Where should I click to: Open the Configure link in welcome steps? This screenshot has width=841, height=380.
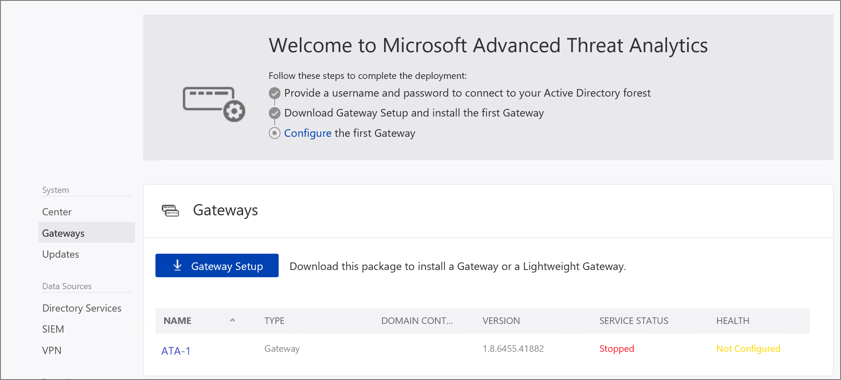point(308,133)
